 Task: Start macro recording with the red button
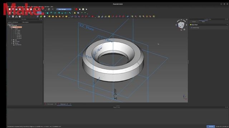click(x=76, y=9)
